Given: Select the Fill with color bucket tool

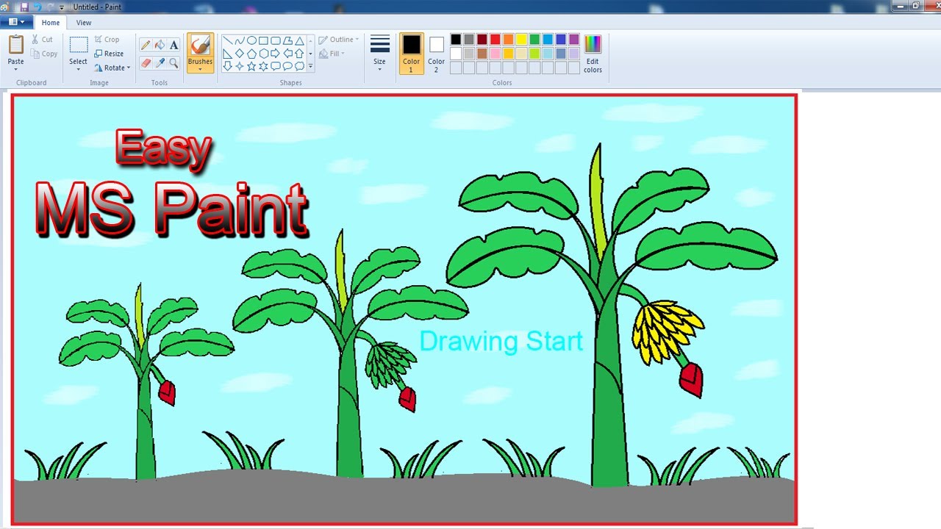Looking at the screenshot, I should coord(160,46).
